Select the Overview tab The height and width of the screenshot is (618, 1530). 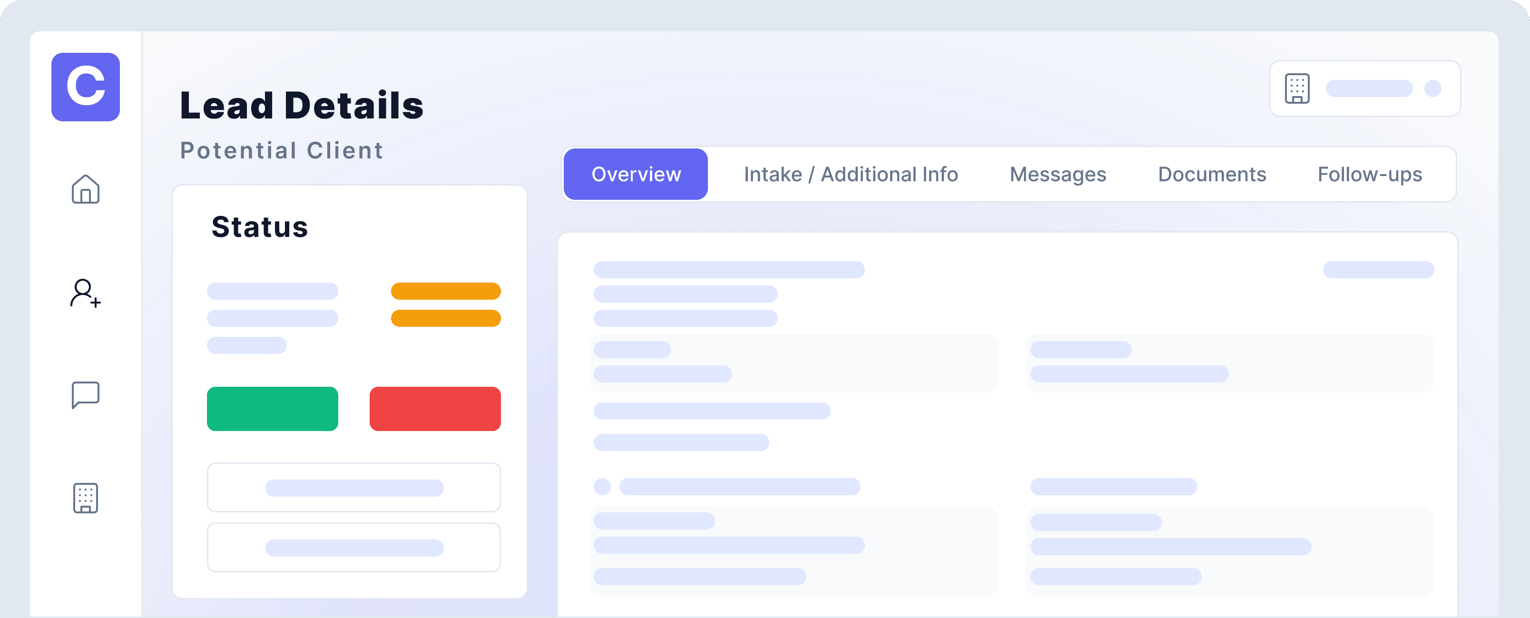pos(635,174)
